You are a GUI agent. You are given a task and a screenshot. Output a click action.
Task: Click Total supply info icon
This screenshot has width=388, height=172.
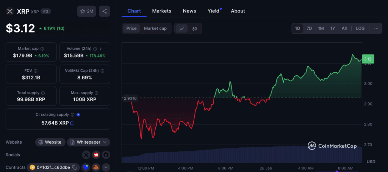pos(43,93)
